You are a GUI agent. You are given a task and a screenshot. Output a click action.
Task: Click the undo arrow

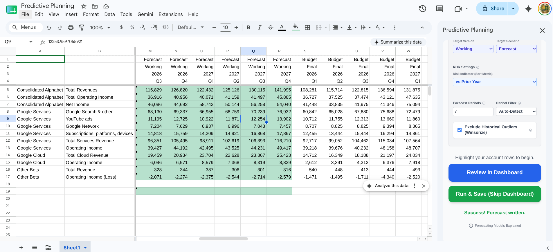[x=49, y=28]
